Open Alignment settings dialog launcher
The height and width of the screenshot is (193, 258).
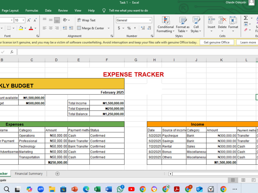tap(112, 36)
